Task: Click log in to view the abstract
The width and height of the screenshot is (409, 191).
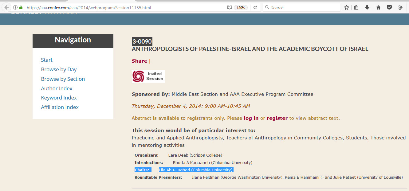Action: coord(251,118)
